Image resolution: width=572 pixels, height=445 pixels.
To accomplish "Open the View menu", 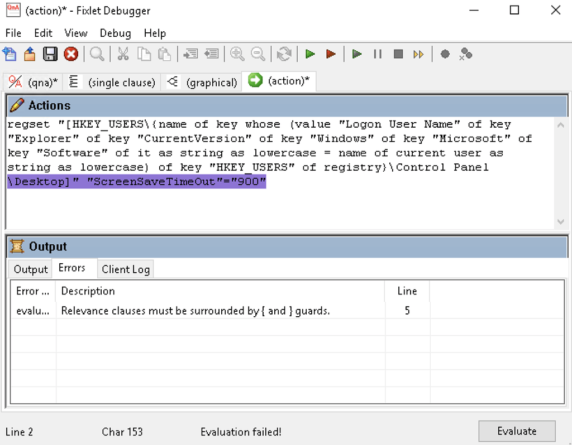I will coord(75,33).
